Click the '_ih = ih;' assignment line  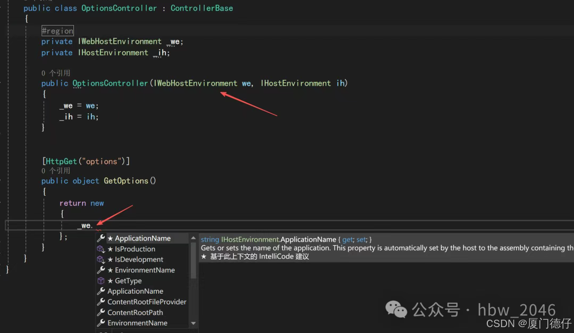79,116
